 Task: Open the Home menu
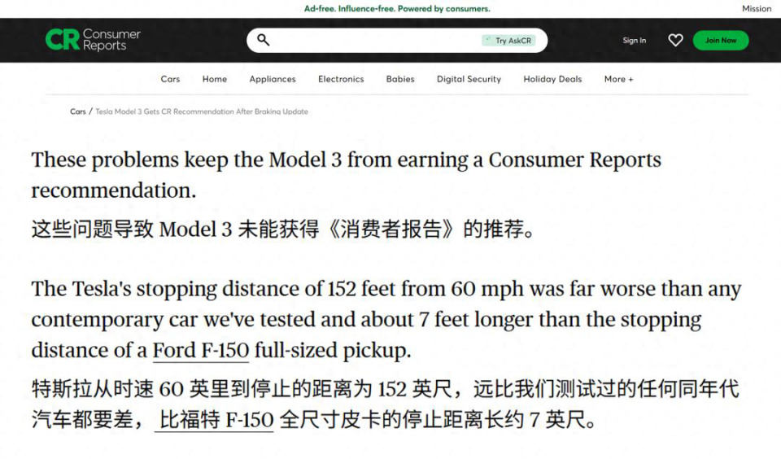pos(215,79)
